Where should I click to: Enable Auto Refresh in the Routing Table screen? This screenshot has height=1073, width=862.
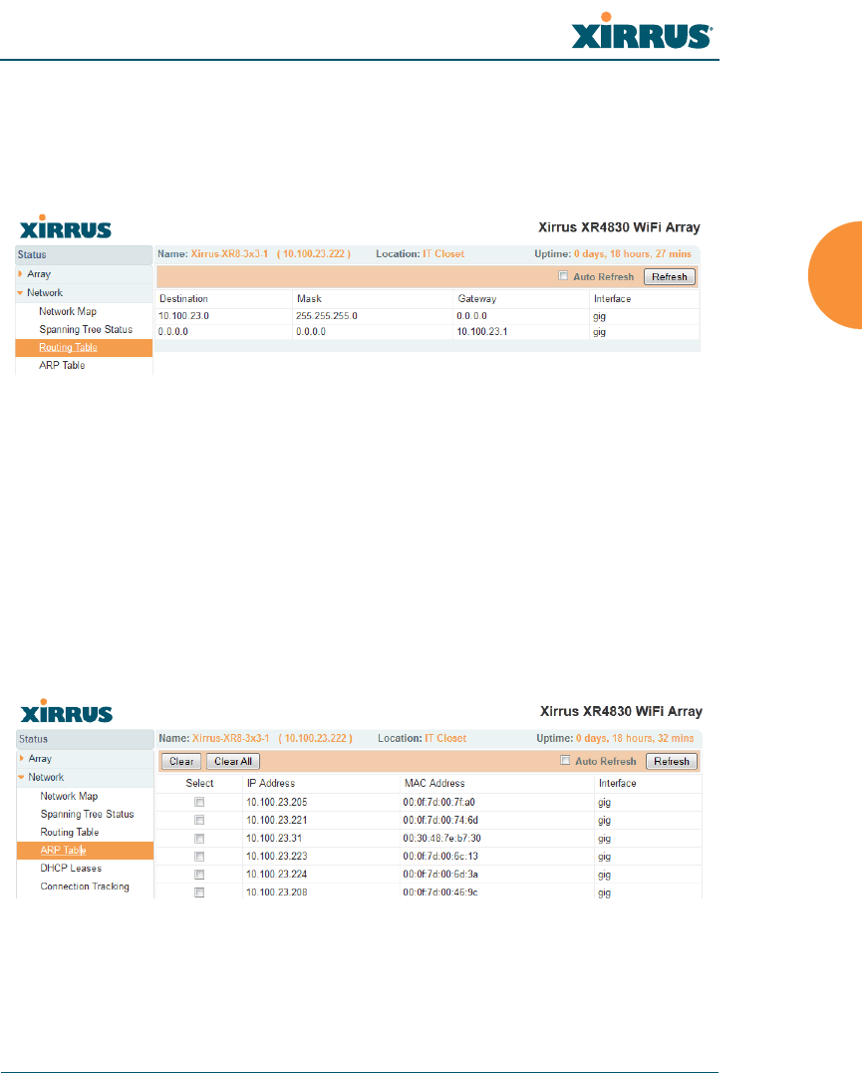[563, 276]
